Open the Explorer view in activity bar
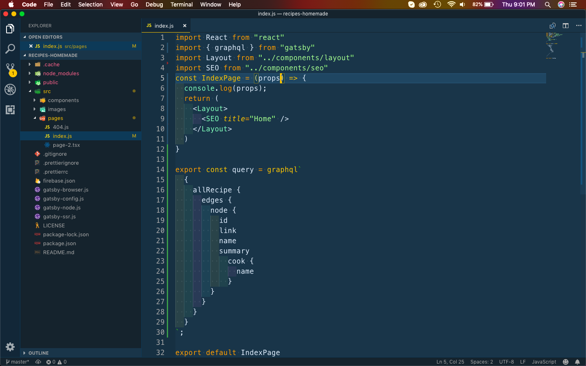 point(10,29)
